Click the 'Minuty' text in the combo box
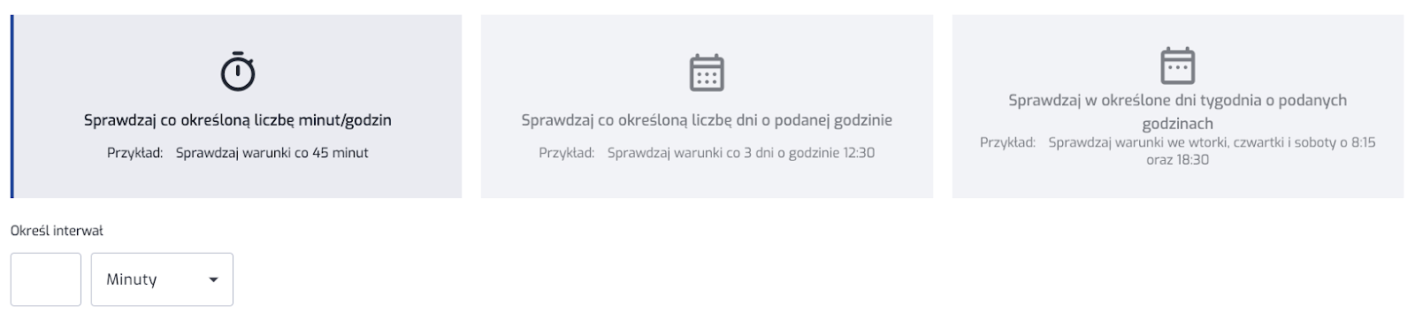The width and height of the screenshot is (1415, 321). pos(132,279)
